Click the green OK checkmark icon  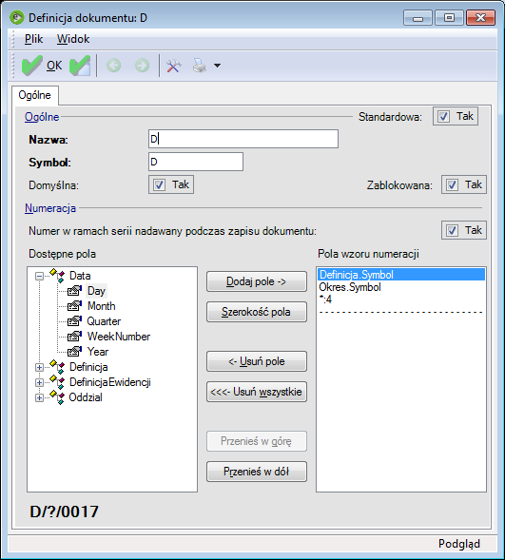tap(31, 66)
